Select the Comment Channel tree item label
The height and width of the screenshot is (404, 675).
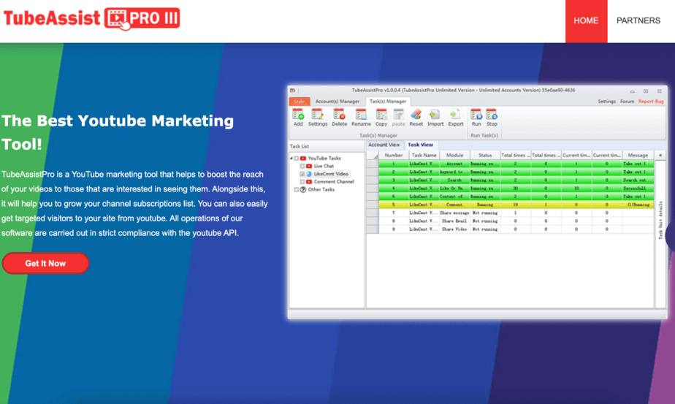[334, 182]
